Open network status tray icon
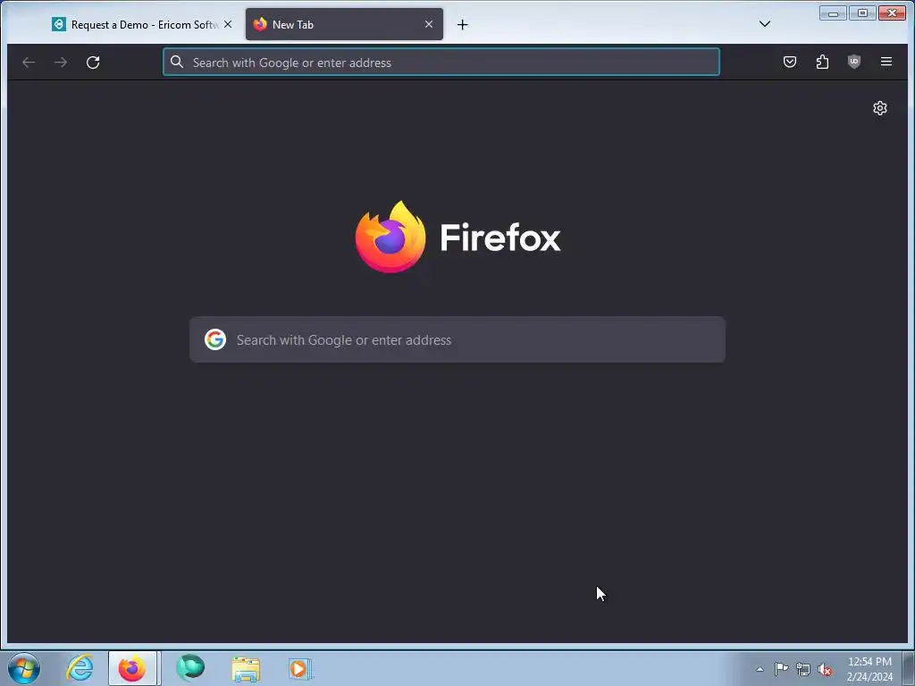 coord(803,669)
